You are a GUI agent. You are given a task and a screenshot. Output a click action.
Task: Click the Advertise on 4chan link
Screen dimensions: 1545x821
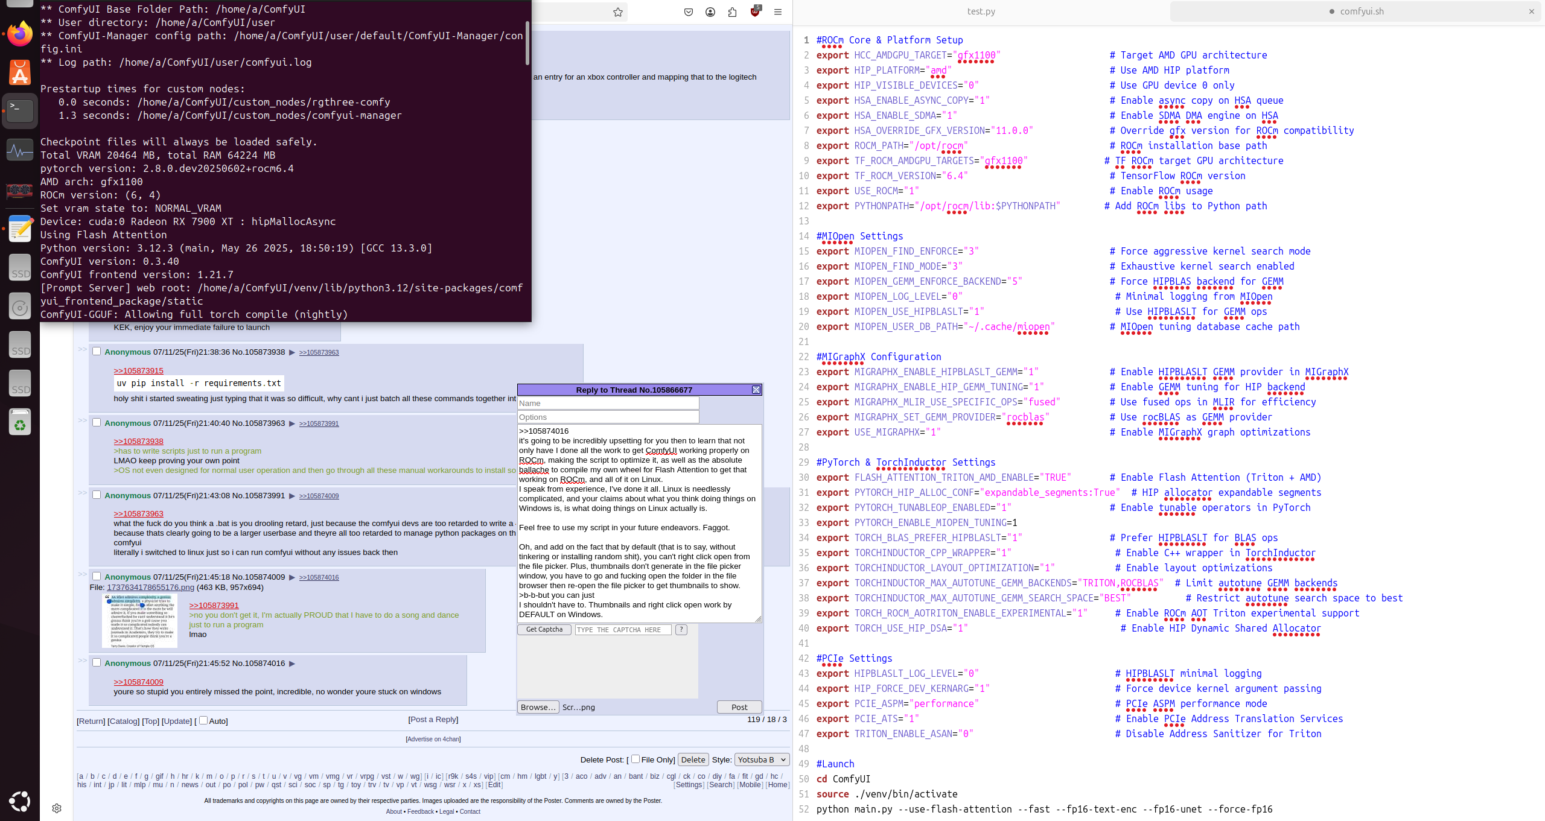[x=433, y=739]
